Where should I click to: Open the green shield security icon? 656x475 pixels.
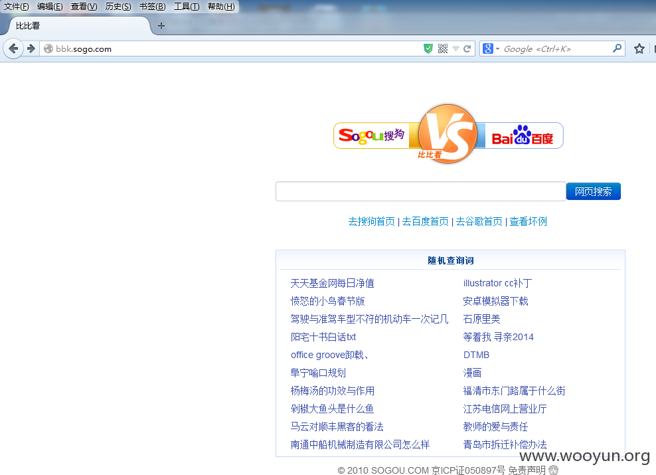tap(428, 49)
